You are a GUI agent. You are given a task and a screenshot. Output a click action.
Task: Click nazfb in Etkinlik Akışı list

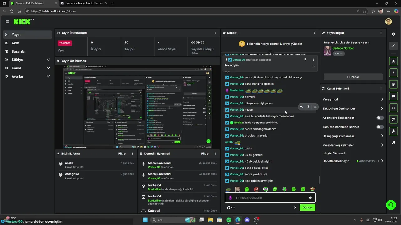pos(69,163)
